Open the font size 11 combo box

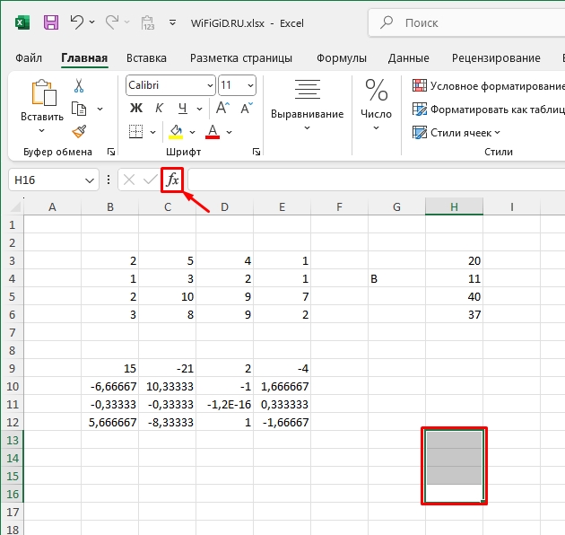pos(237,85)
